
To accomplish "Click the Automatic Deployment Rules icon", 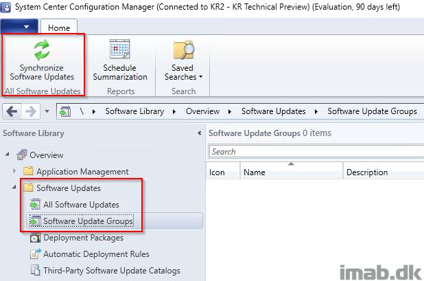I will 35,254.
